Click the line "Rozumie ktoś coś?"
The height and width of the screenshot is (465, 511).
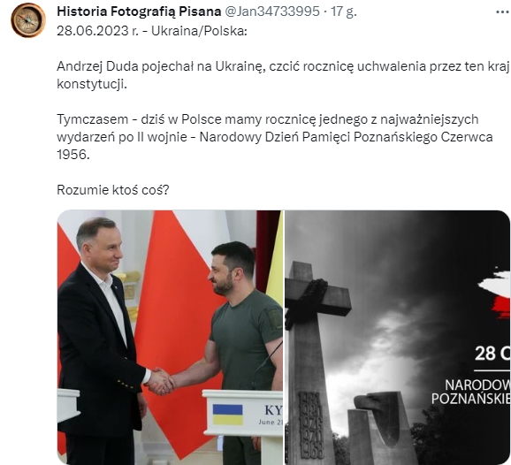[113, 190]
